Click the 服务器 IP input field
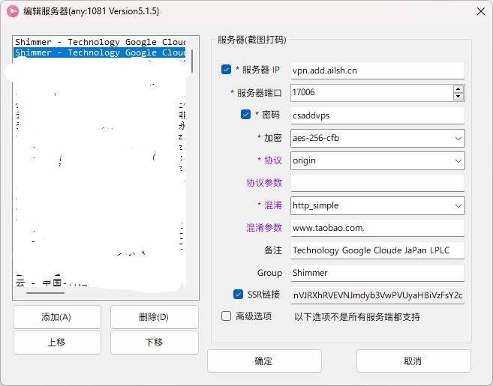 coord(377,70)
